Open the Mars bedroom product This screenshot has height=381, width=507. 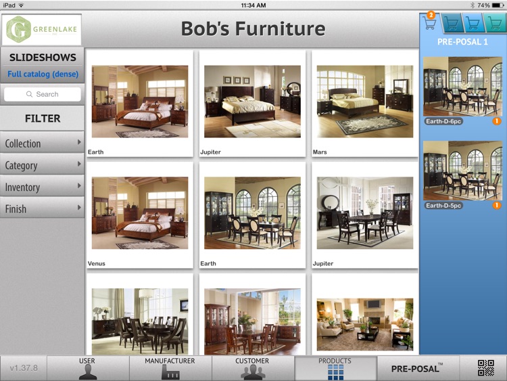[365, 104]
